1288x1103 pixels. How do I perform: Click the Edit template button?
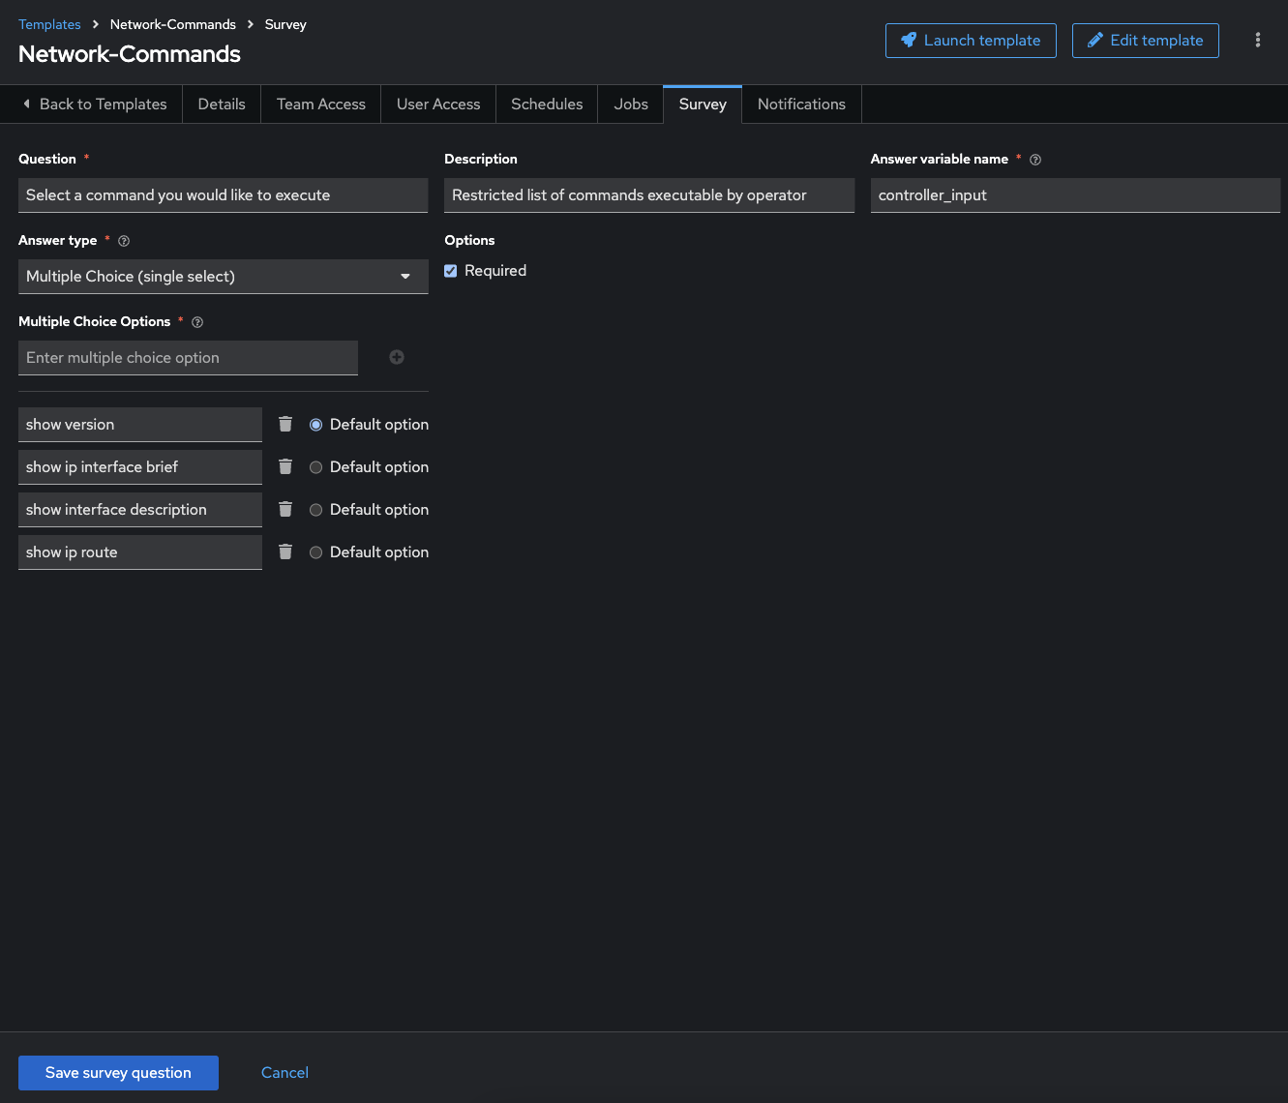[x=1146, y=41]
